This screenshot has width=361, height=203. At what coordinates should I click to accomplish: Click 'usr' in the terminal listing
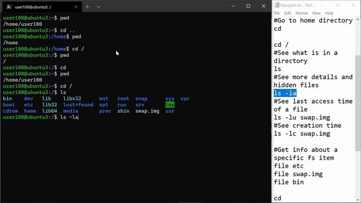[170, 111]
